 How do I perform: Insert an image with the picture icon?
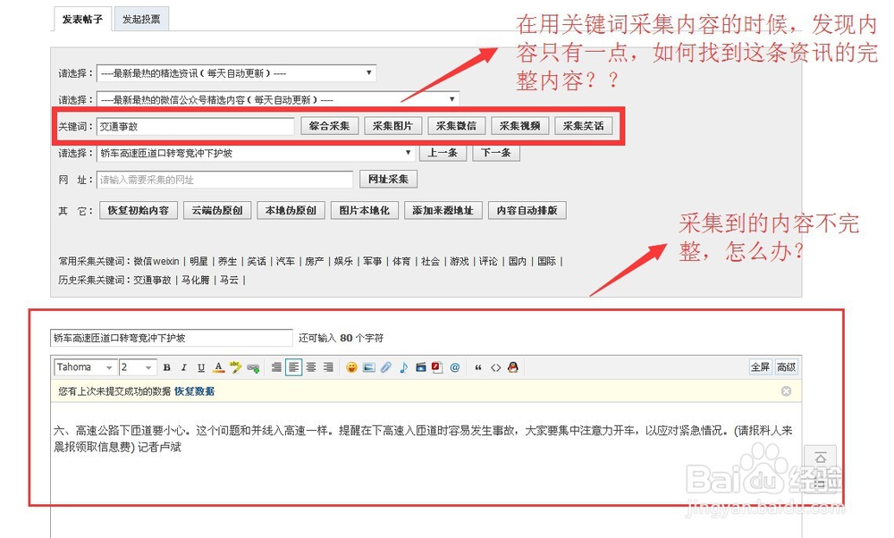pos(369,367)
